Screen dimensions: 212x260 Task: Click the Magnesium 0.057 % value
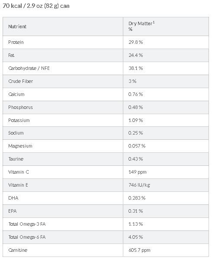coord(137,146)
